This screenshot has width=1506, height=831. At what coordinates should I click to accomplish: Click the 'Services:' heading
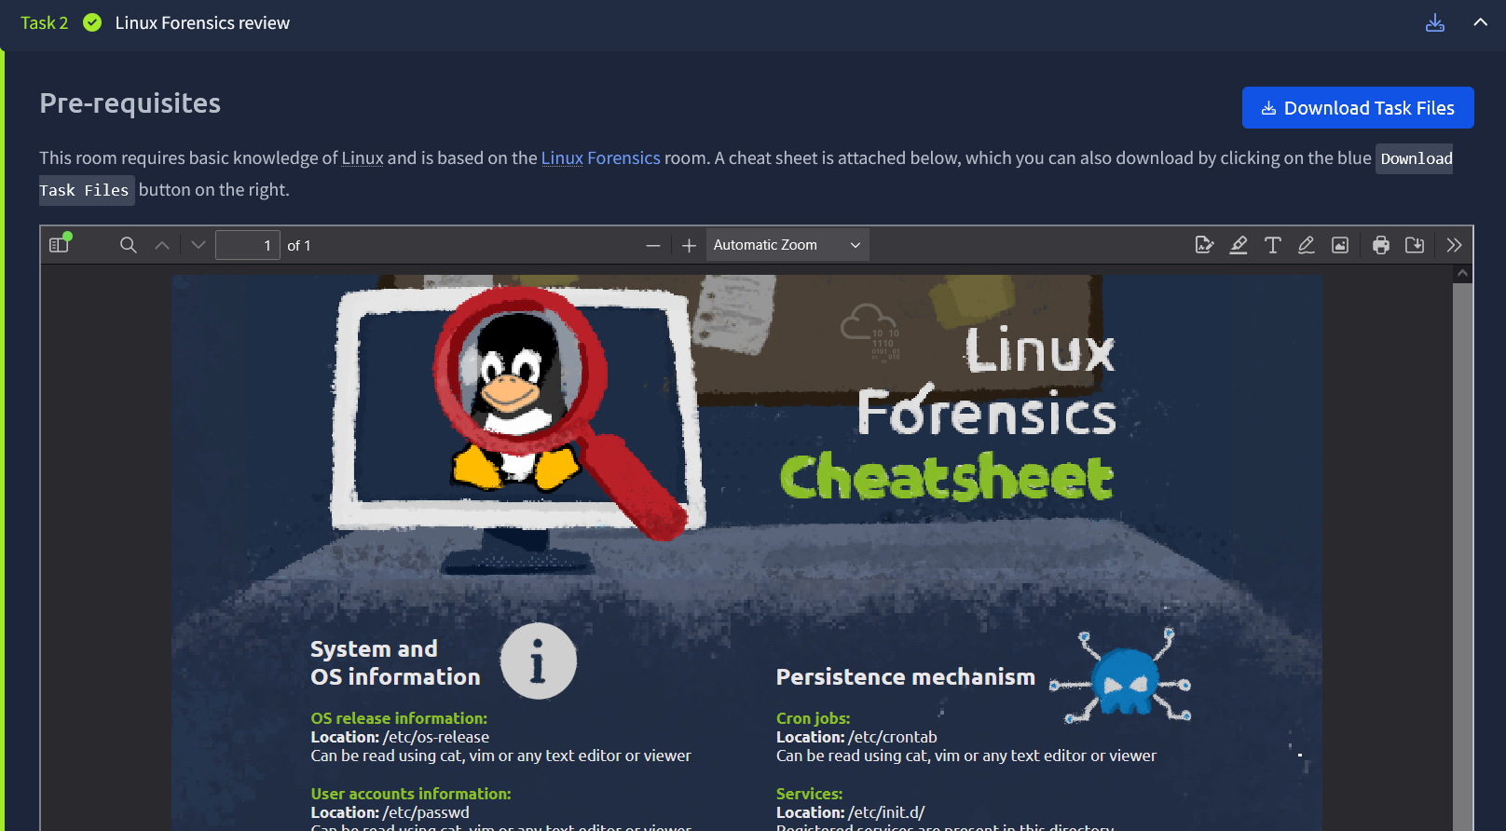click(809, 794)
